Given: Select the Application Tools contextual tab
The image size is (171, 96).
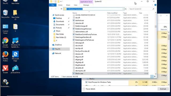Looking at the screenshot, I should point(86,2).
